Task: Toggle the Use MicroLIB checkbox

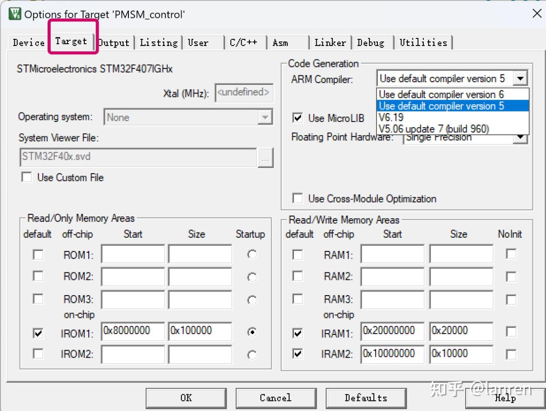Action: coord(298,118)
